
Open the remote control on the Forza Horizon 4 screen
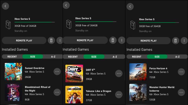tap(176, 41)
